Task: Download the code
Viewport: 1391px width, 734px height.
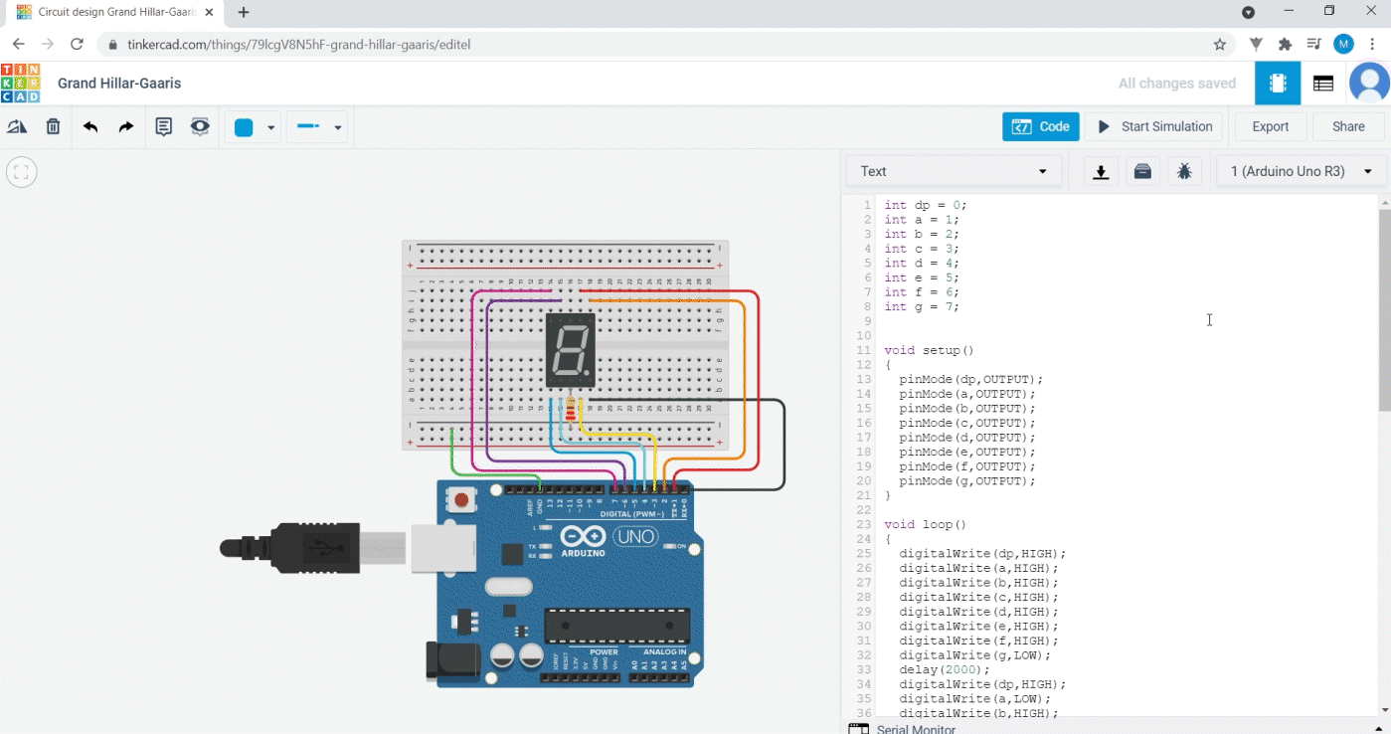Action: (x=1101, y=172)
